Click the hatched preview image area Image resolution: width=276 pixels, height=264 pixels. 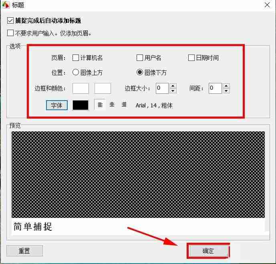point(138,175)
